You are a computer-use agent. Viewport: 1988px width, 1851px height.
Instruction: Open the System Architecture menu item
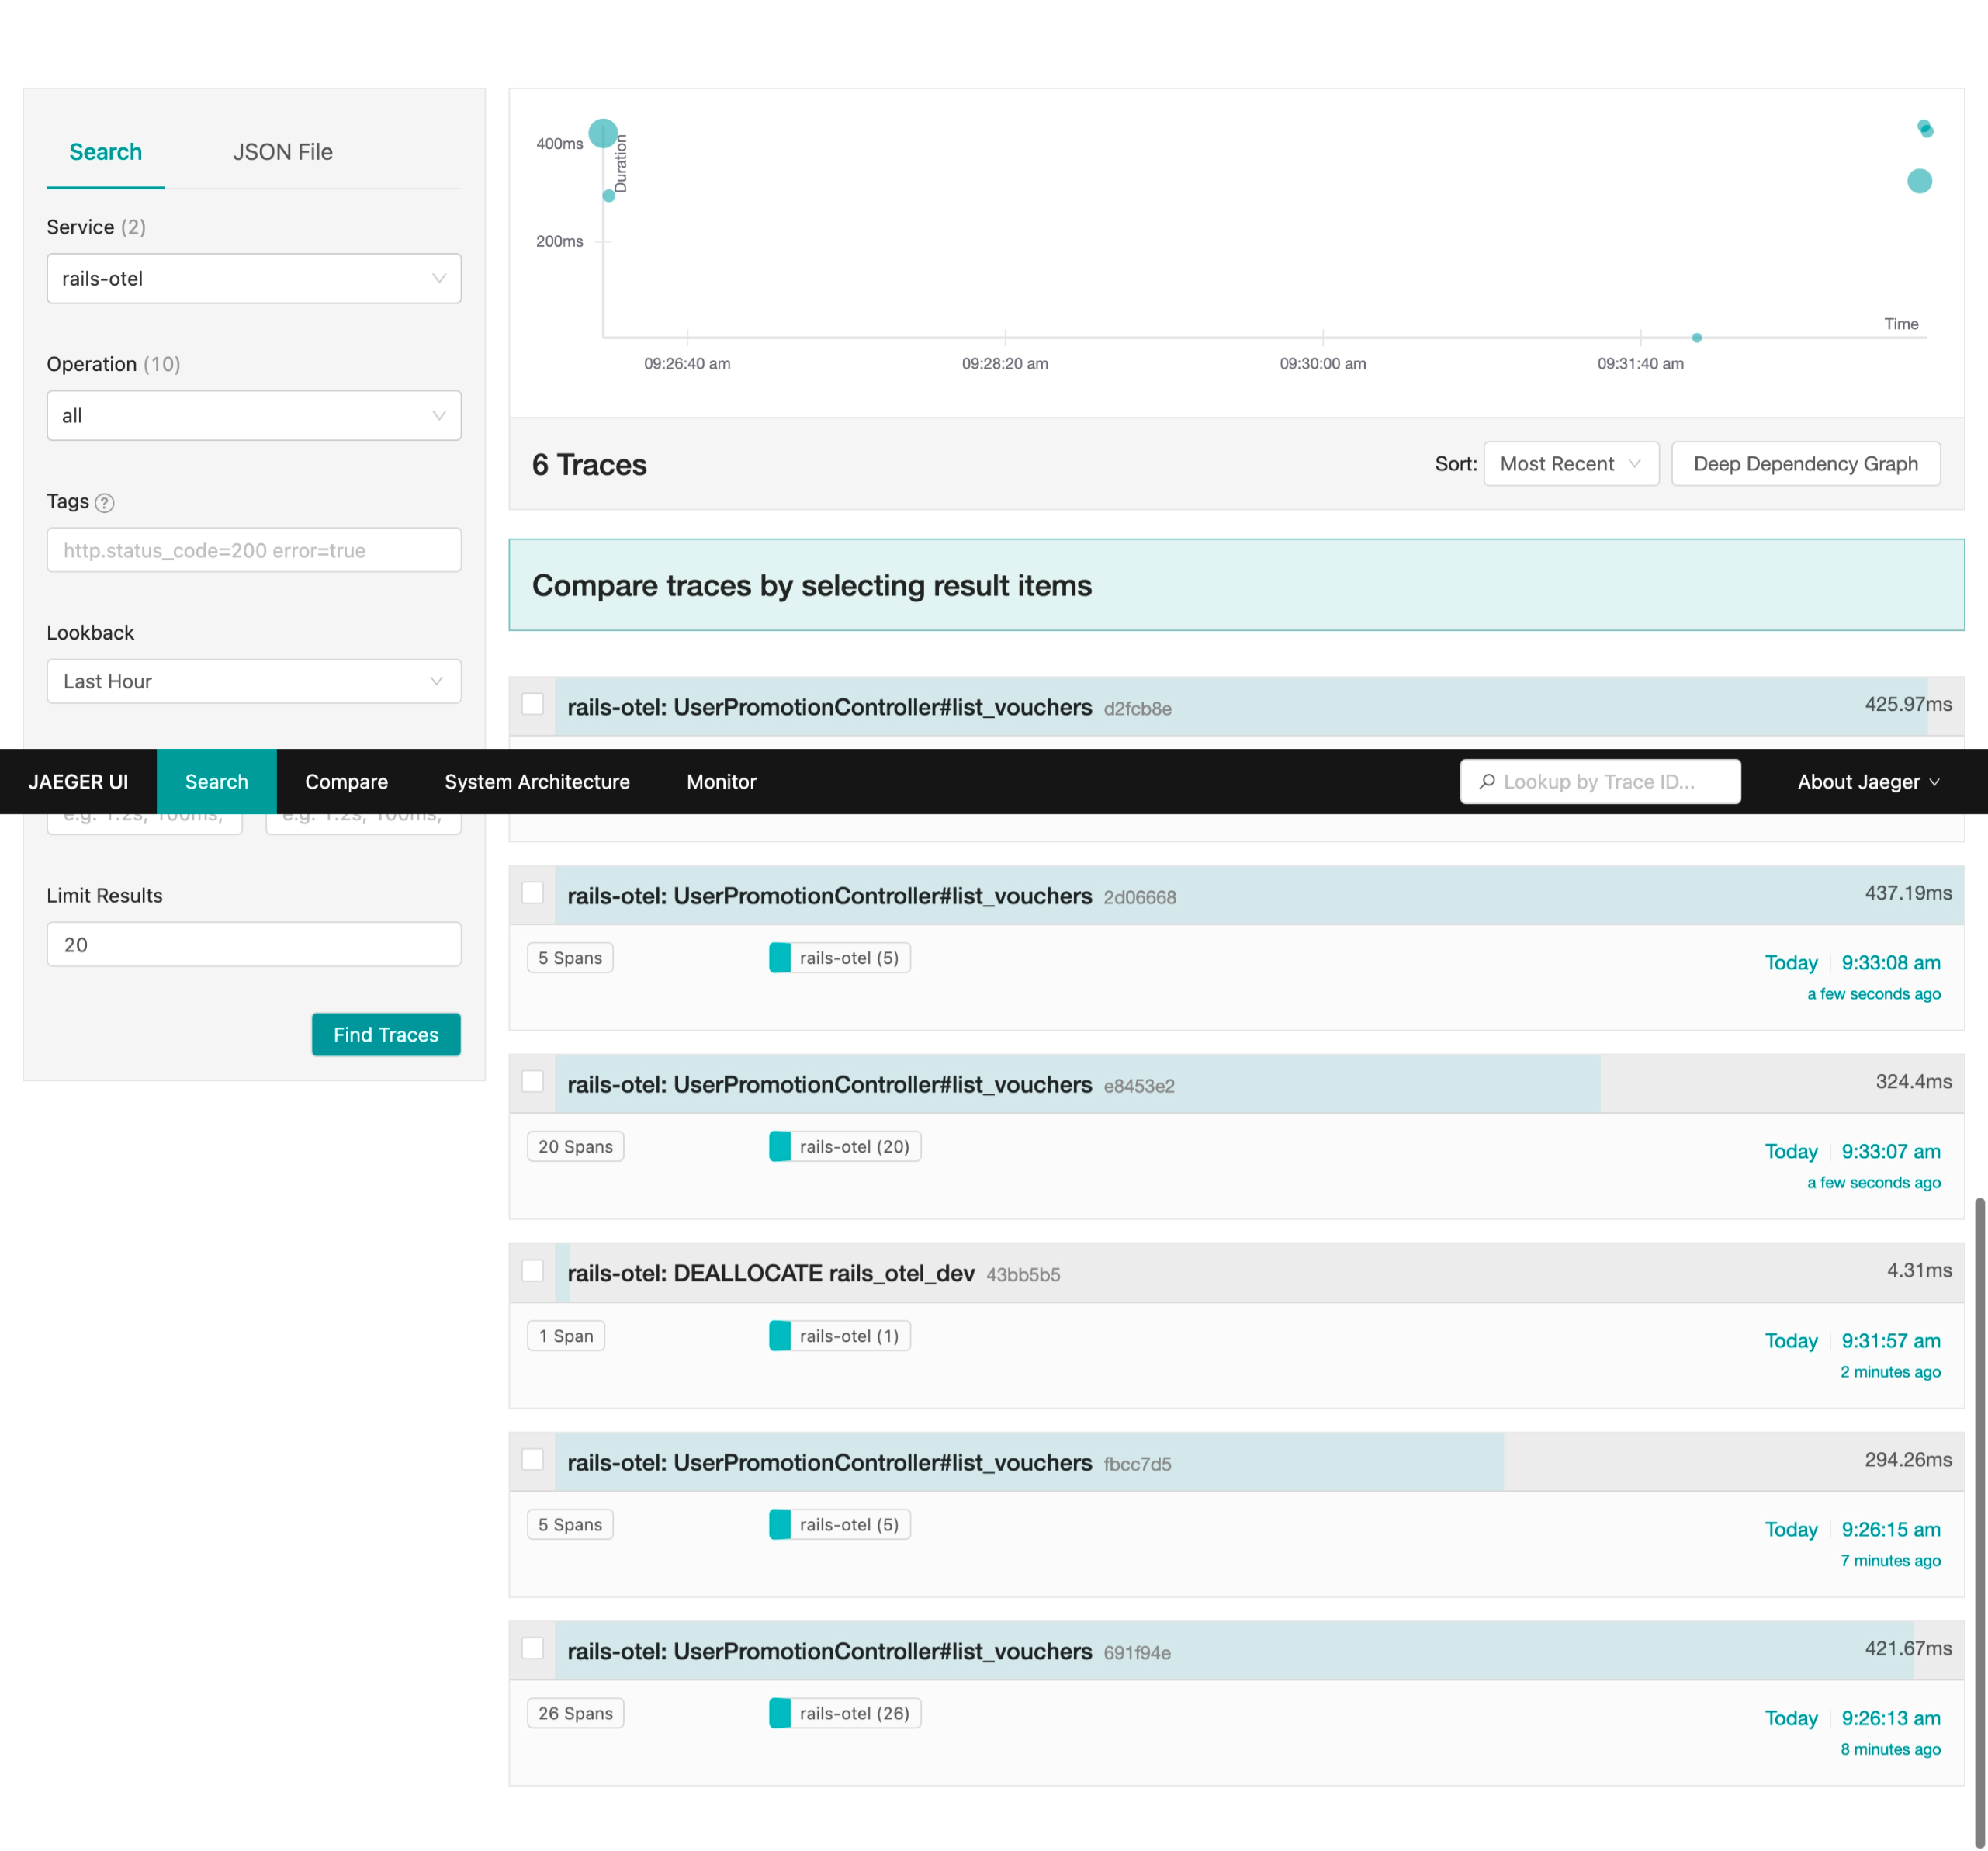pyautogui.click(x=537, y=781)
